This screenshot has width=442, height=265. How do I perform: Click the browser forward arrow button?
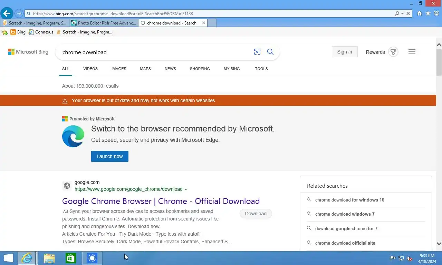pyautogui.click(x=19, y=13)
